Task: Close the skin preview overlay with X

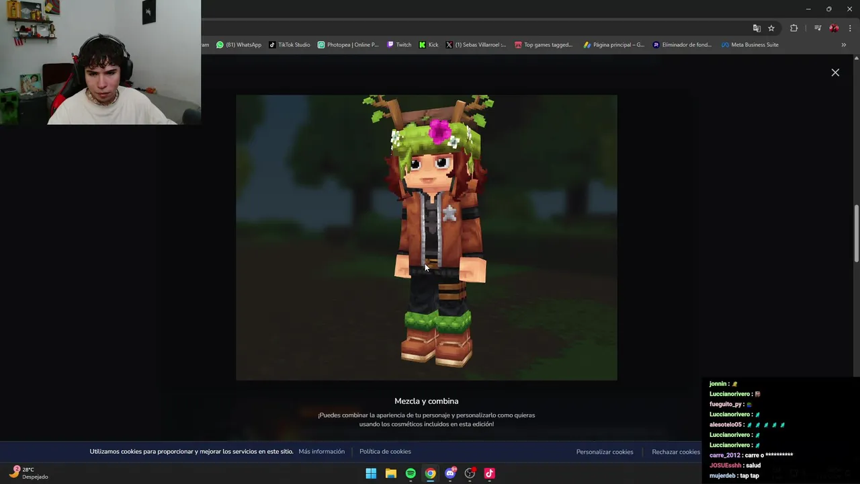Action: click(835, 73)
